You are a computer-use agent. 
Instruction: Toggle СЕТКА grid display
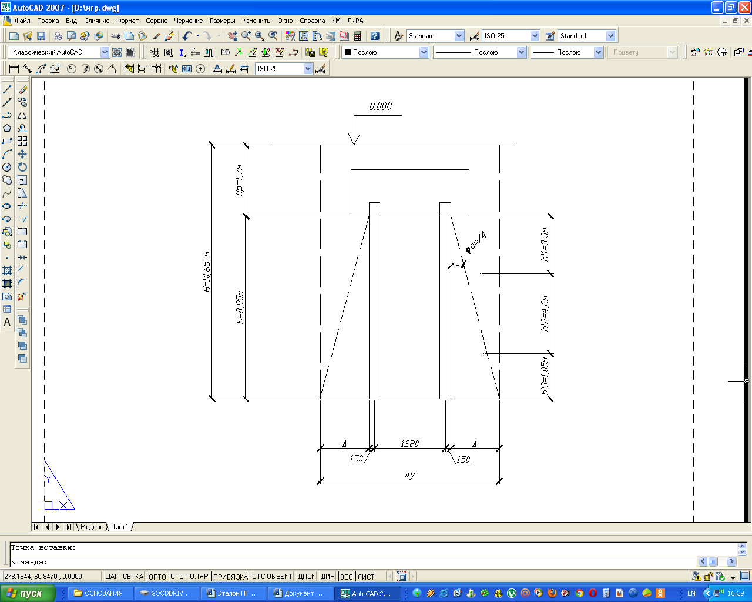[133, 577]
